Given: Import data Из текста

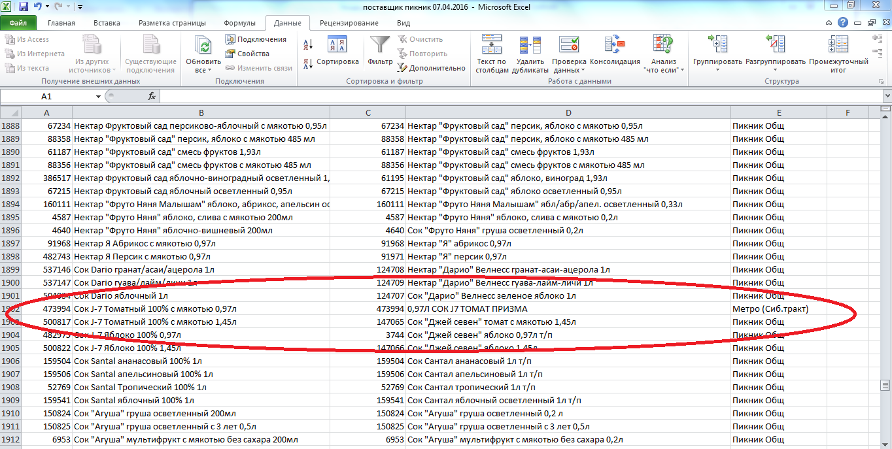Looking at the screenshot, I should coord(27,68).
